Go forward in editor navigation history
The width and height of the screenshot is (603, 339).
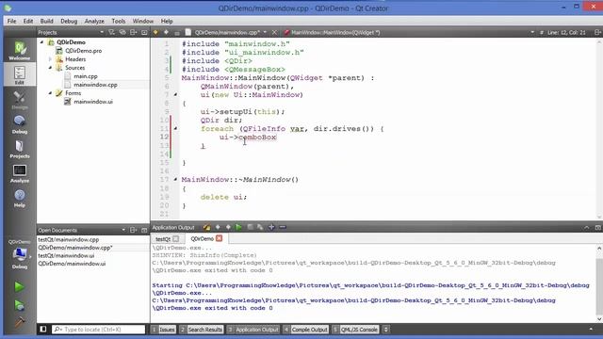pyautogui.click(x=166, y=32)
